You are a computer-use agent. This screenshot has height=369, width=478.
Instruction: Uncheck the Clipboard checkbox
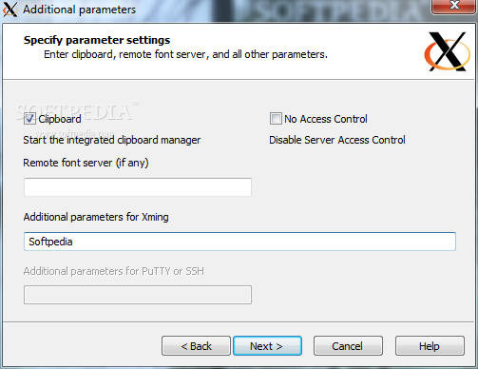29,119
